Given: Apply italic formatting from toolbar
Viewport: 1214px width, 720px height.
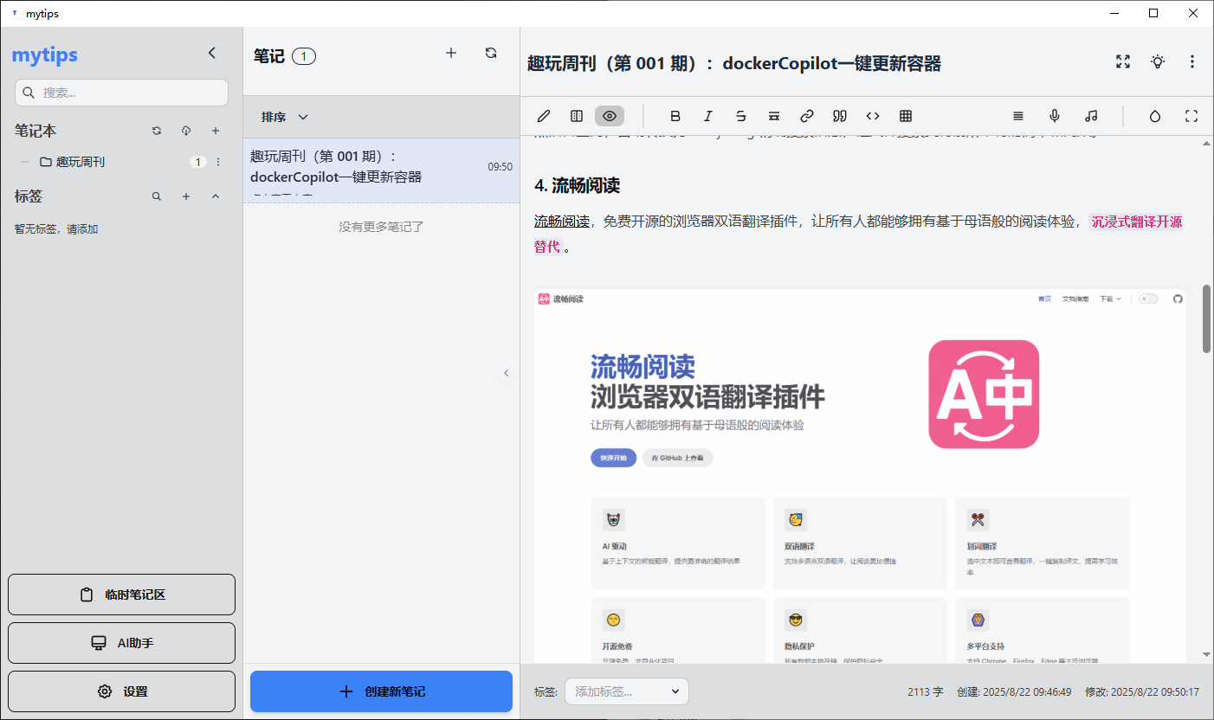Looking at the screenshot, I should tap(708, 116).
